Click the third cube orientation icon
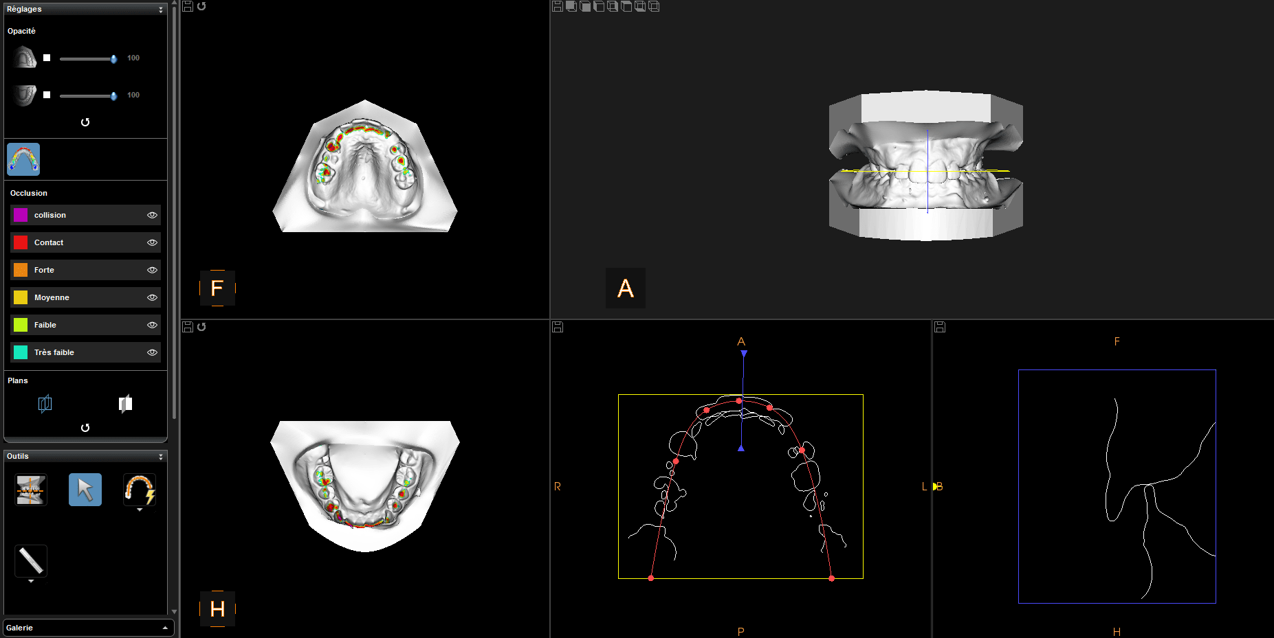This screenshot has width=1274, height=638. (x=599, y=6)
